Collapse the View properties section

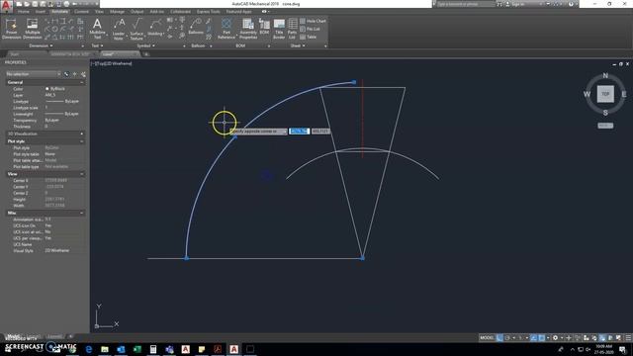[82, 174]
